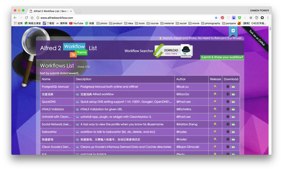Open the DAMEN POWER profile button

(260, 10)
